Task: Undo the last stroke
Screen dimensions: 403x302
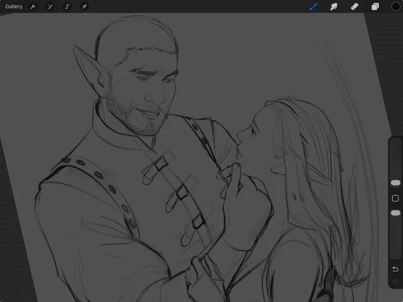Action: pyautogui.click(x=395, y=269)
